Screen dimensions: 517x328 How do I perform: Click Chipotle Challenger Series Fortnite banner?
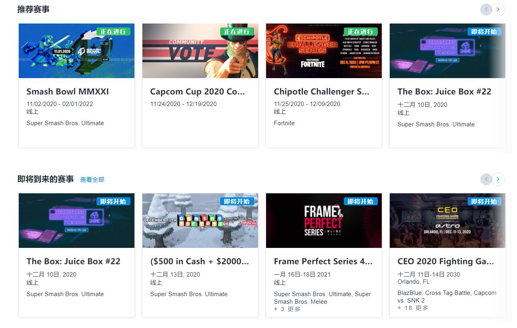point(324,51)
